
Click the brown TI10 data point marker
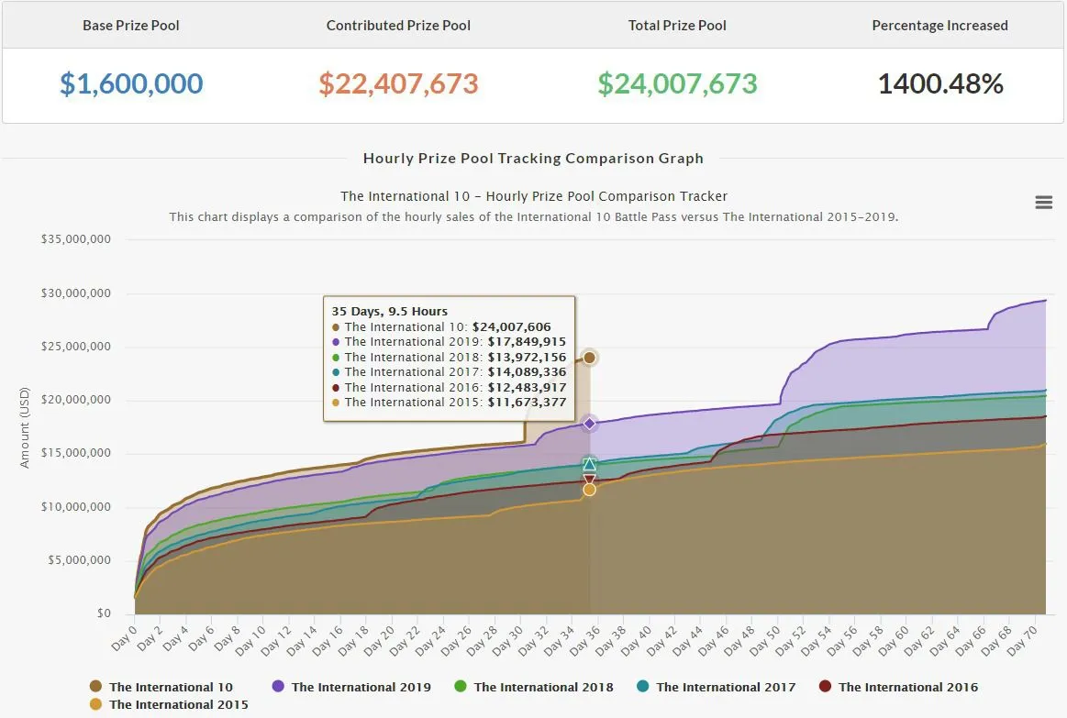coord(589,358)
